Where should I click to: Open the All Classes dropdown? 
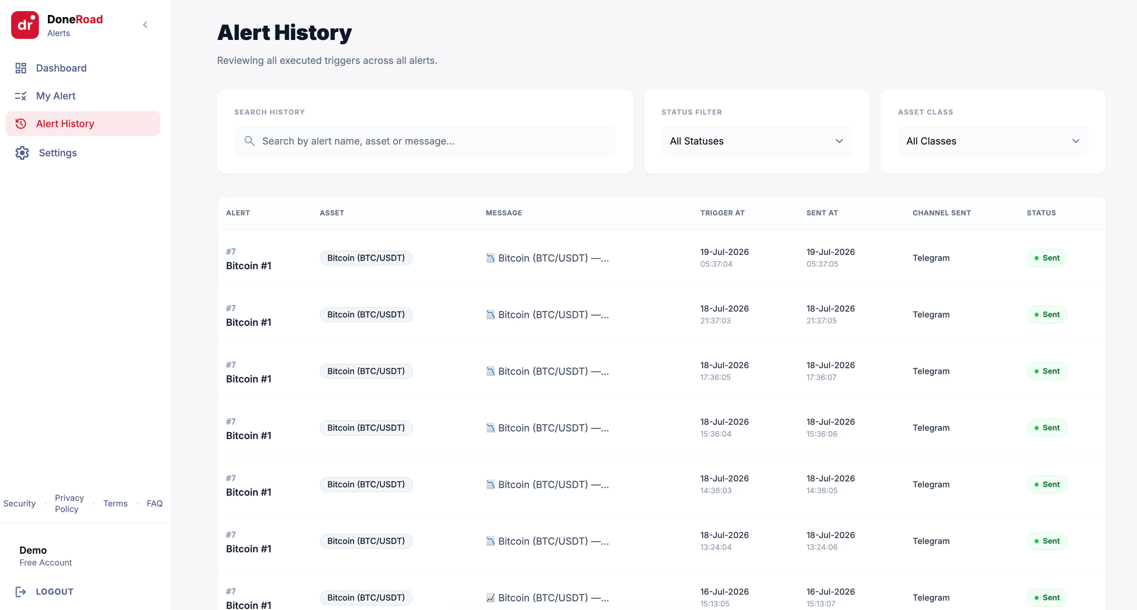coord(993,141)
